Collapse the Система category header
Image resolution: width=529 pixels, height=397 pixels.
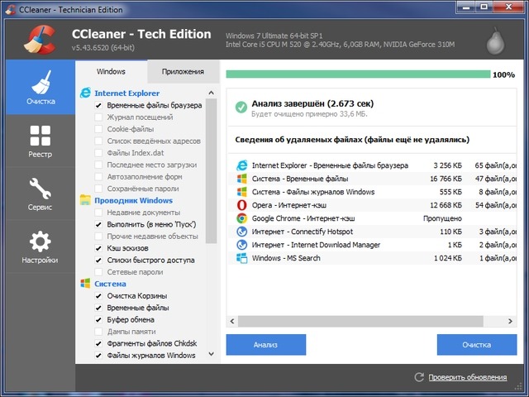click(x=110, y=284)
